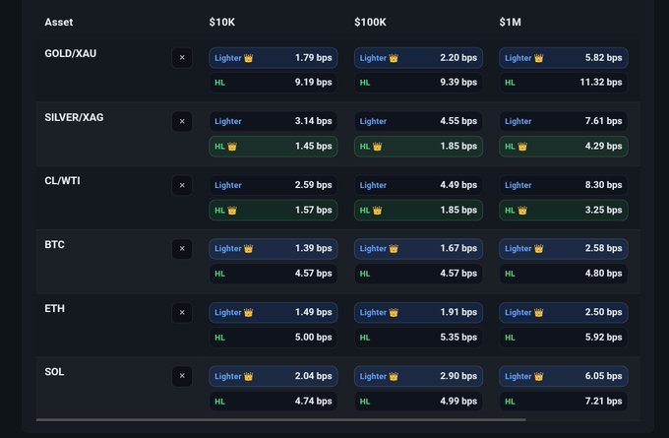
Task: Select the SOL asset name
Action: (55, 372)
